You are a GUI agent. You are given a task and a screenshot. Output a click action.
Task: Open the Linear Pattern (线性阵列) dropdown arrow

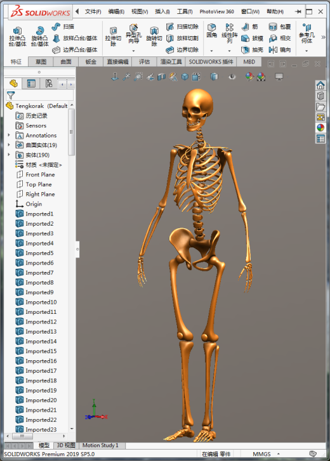click(229, 51)
